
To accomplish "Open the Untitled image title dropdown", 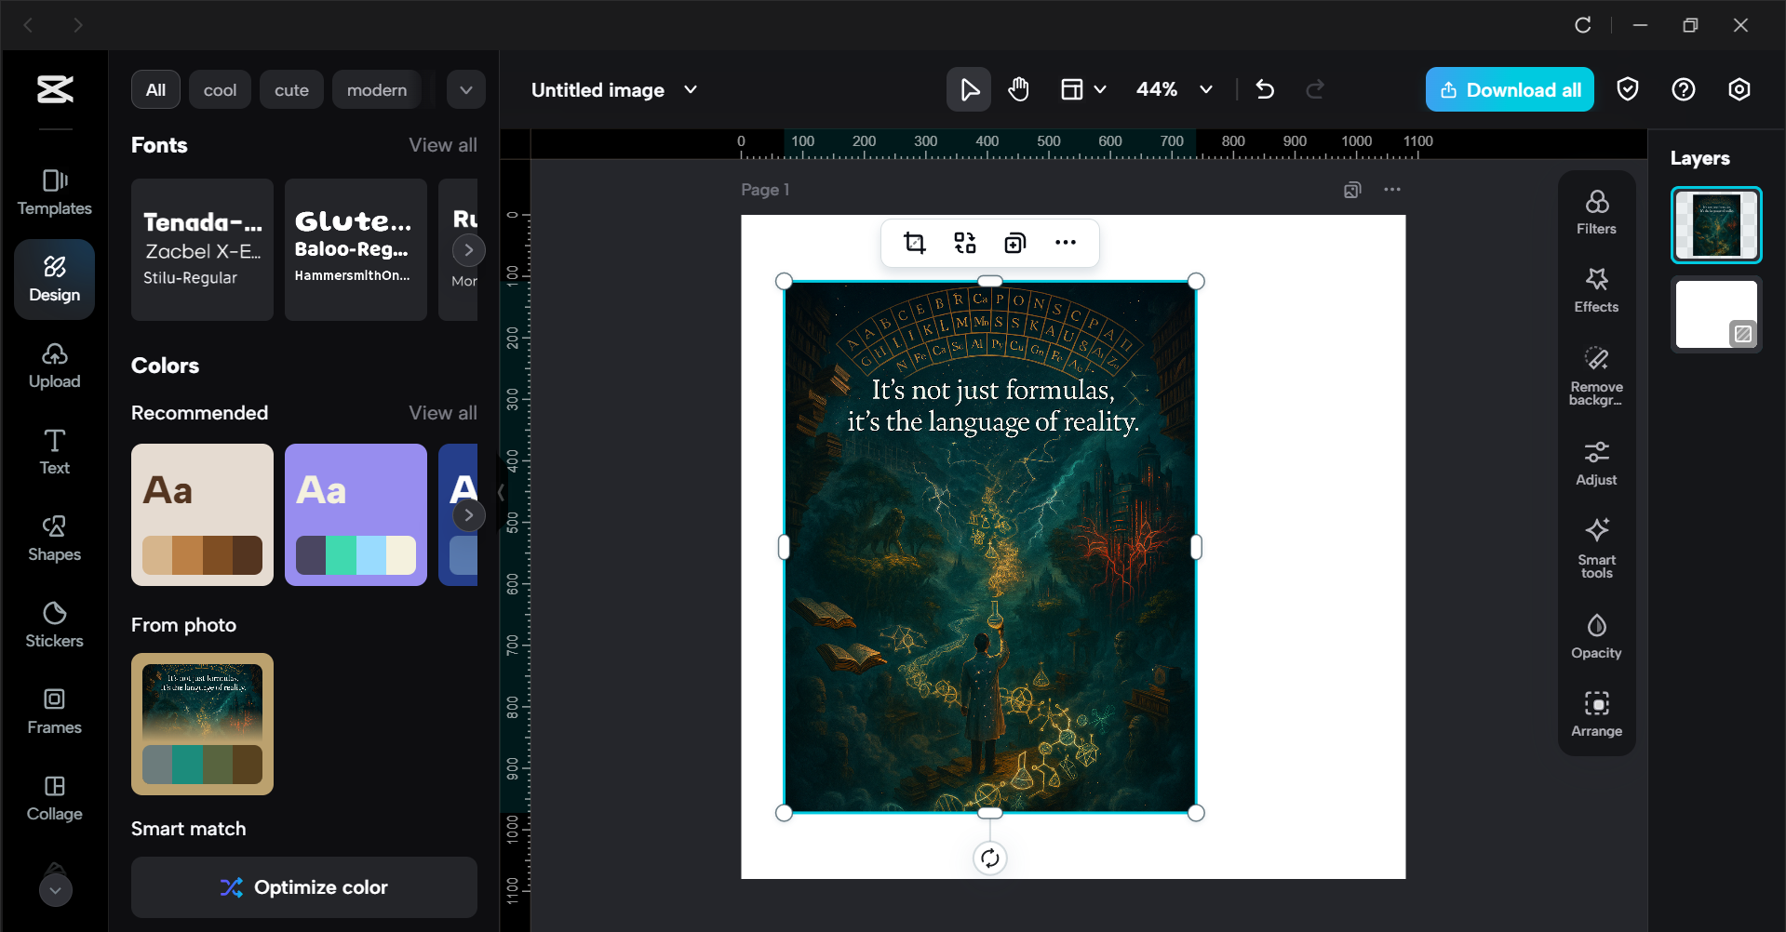I will click(690, 89).
